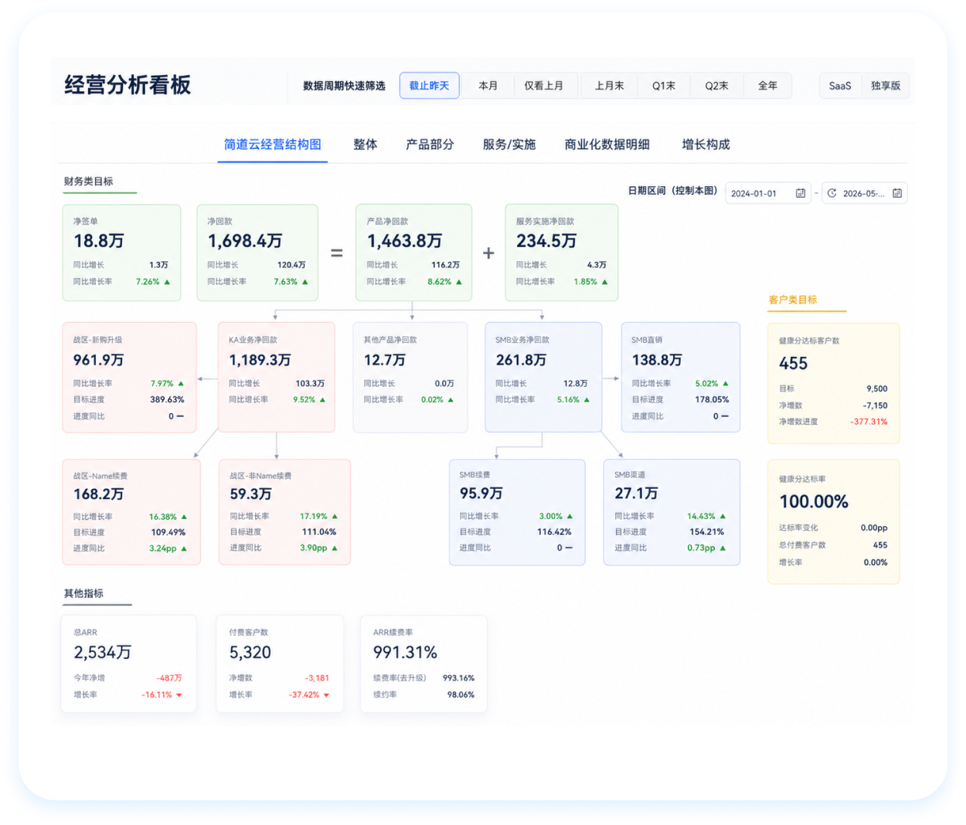Select the Q1末 period filter
966x825 pixels.
pyautogui.click(x=664, y=86)
